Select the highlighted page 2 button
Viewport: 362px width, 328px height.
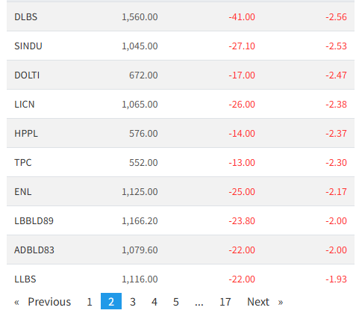(111, 301)
